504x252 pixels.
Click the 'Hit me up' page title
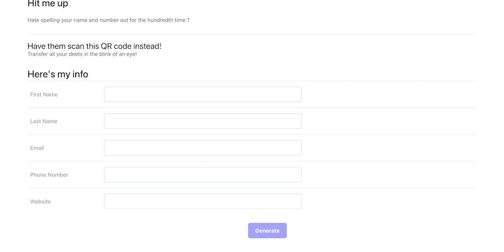(x=48, y=4)
